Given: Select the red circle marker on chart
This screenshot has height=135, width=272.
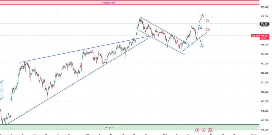Looking at the screenshot, I should [x=208, y=29].
